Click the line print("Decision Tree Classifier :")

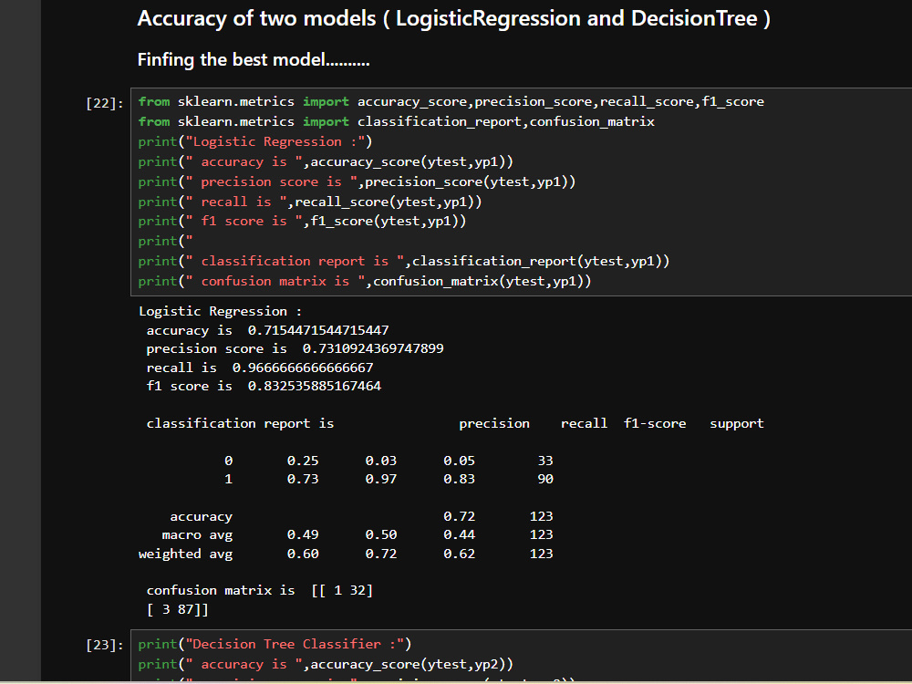tap(275, 645)
